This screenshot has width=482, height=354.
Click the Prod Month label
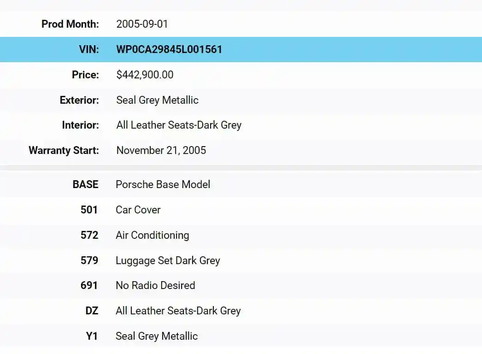click(70, 24)
